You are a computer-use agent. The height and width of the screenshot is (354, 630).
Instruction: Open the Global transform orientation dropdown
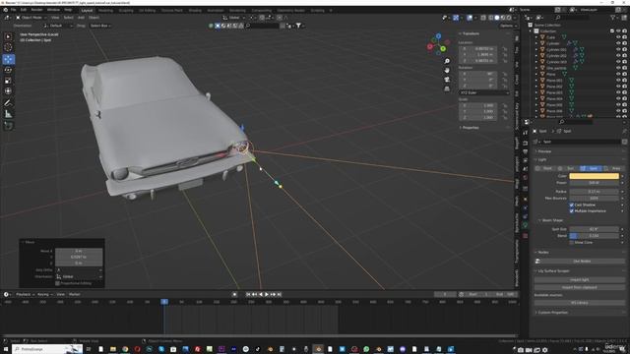[x=235, y=18]
